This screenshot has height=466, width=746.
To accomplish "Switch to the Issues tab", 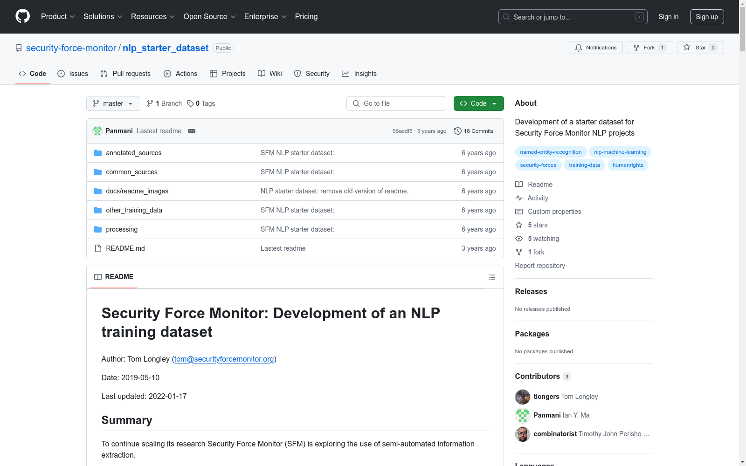I will (x=73, y=74).
